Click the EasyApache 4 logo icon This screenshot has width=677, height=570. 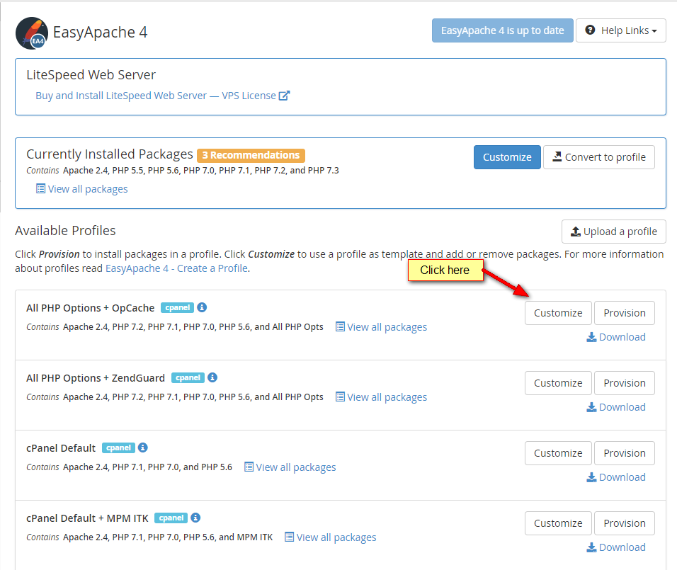pos(32,33)
